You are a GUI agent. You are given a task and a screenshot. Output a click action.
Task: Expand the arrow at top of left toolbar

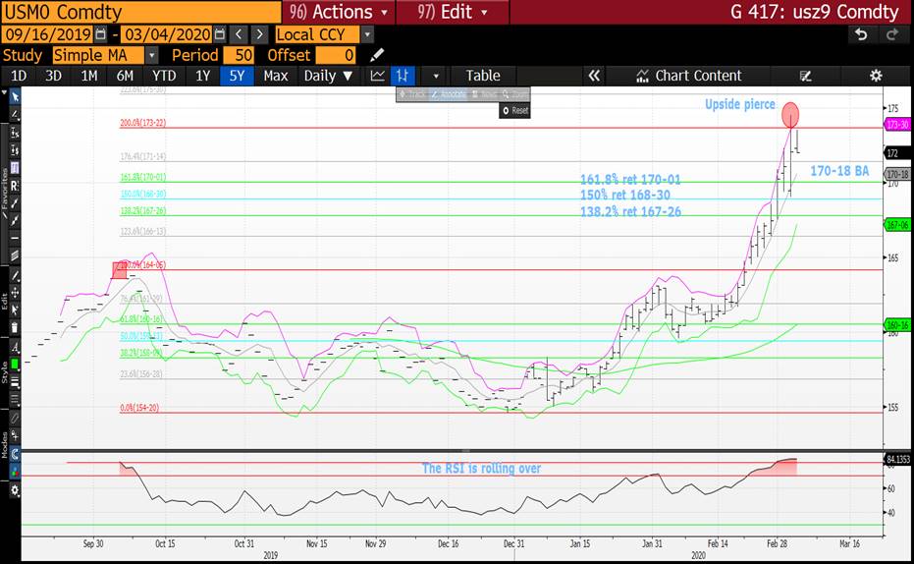click(x=4, y=93)
